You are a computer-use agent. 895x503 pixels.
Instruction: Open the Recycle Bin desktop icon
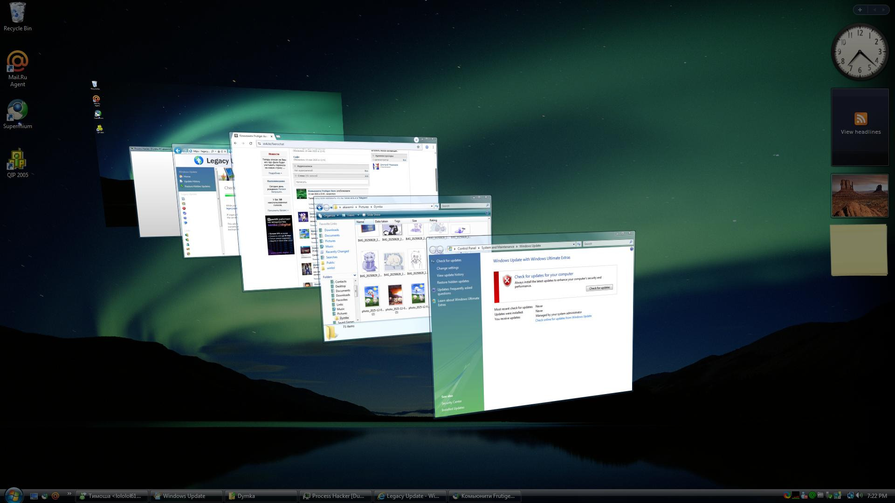[x=17, y=14]
